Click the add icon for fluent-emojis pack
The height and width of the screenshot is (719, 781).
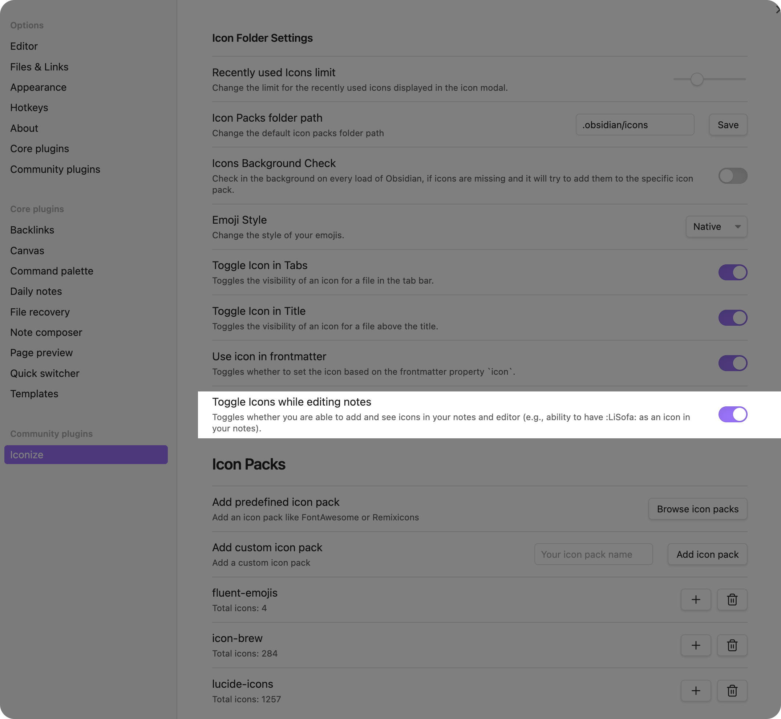(x=696, y=599)
